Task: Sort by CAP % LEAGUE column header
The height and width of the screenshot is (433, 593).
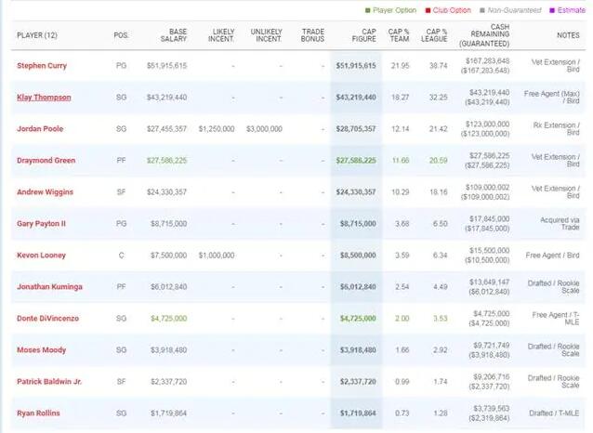Action: click(434, 35)
